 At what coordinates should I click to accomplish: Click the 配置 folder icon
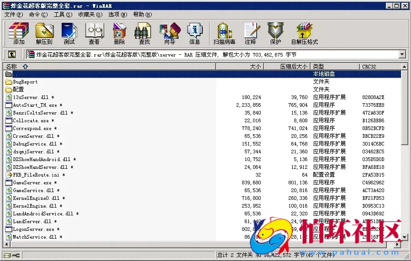tap(9, 89)
